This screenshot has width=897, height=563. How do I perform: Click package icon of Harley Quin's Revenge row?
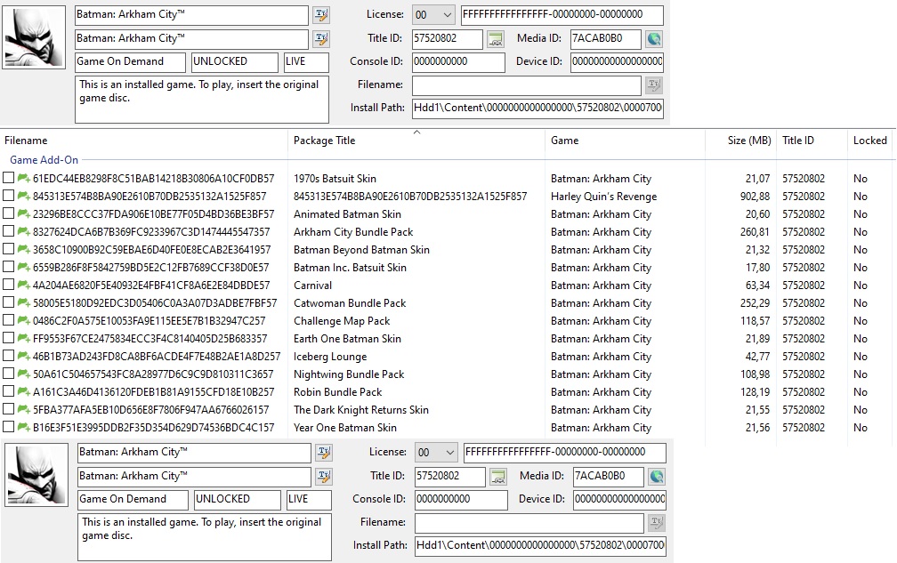tap(23, 196)
